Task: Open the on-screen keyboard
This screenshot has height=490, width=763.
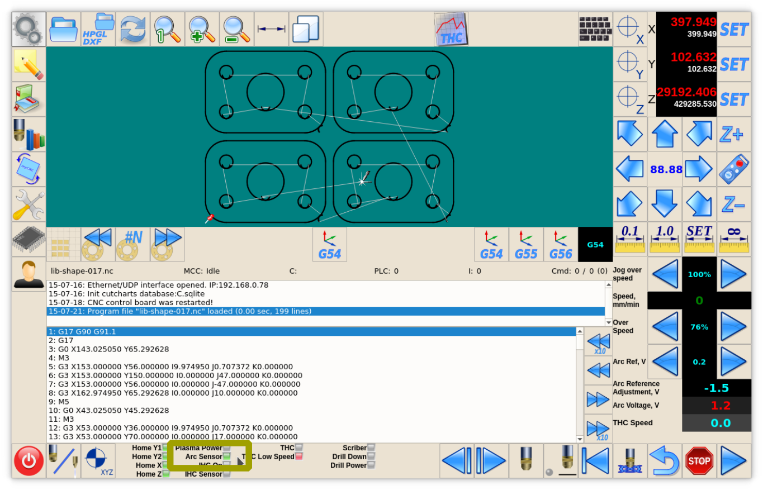Action: [x=595, y=29]
